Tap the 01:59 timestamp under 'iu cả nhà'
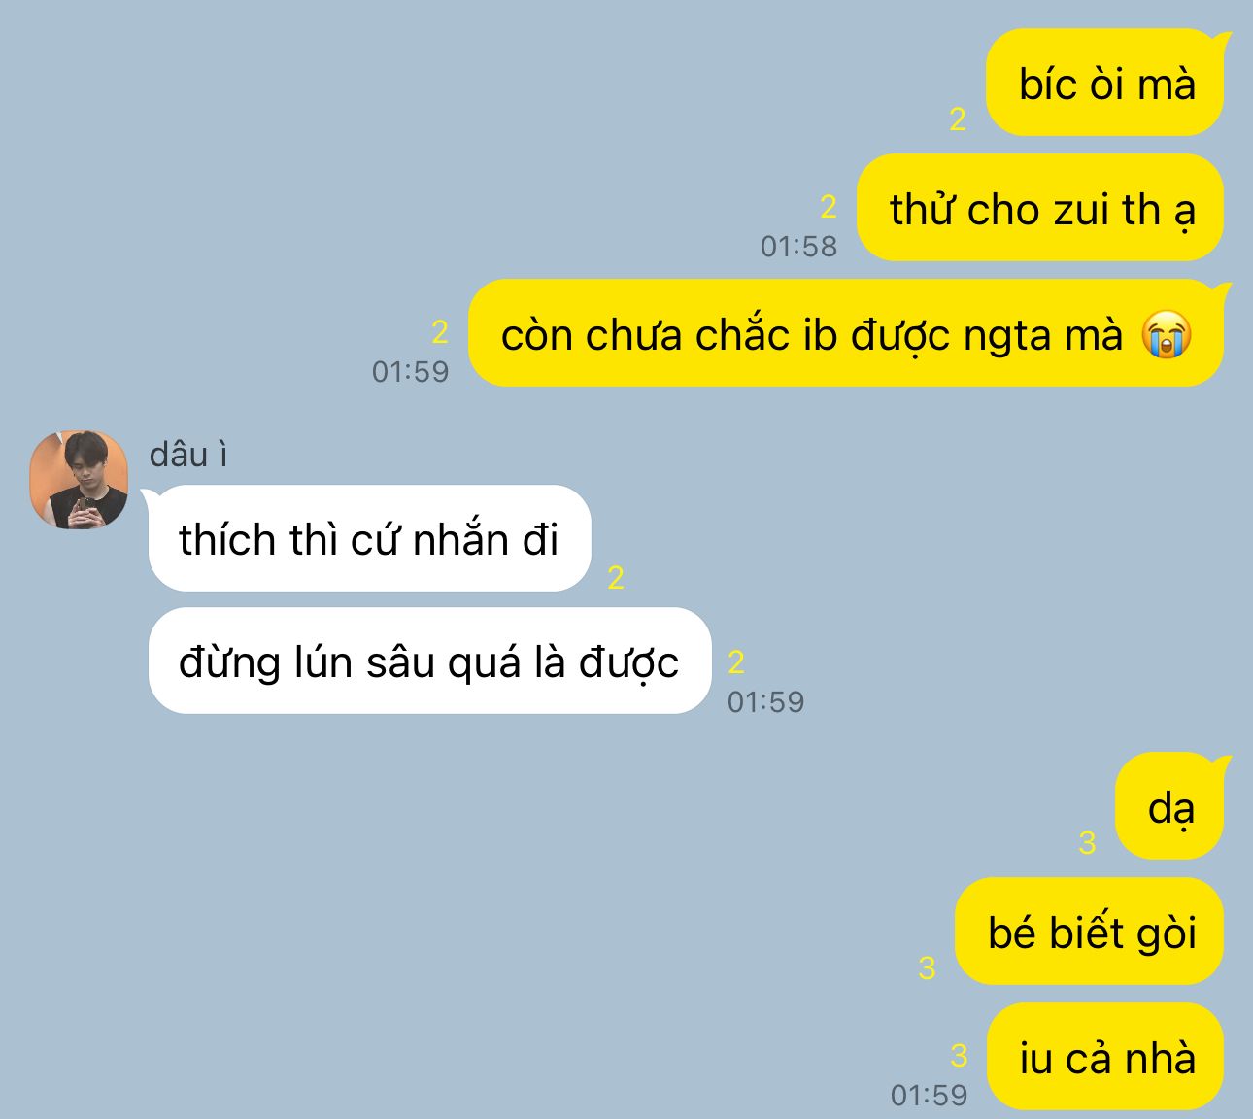 (x=930, y=1095)
